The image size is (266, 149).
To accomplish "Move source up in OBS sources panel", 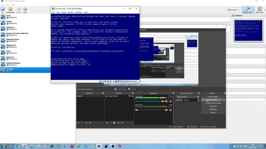I will 118,123.
